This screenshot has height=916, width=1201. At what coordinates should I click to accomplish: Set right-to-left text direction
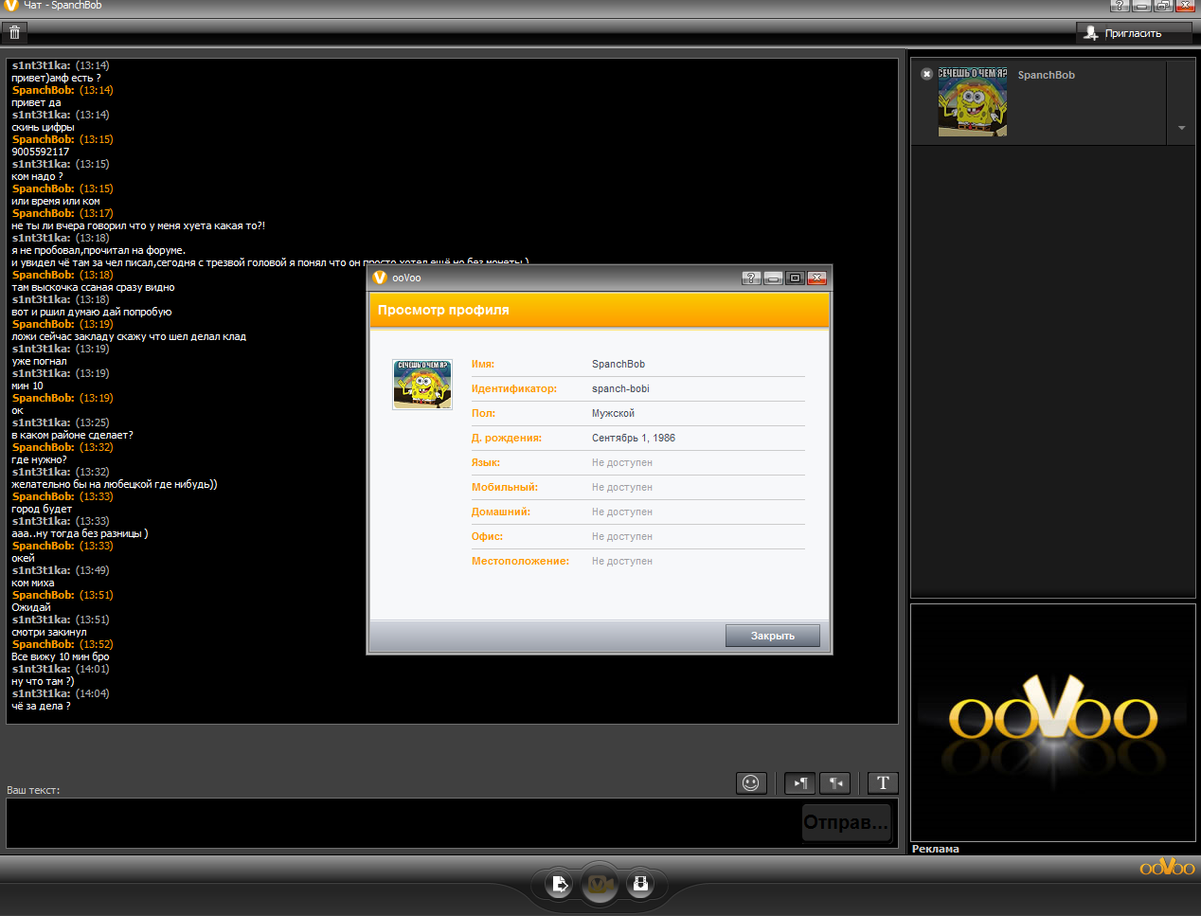[x=835, y=782]
